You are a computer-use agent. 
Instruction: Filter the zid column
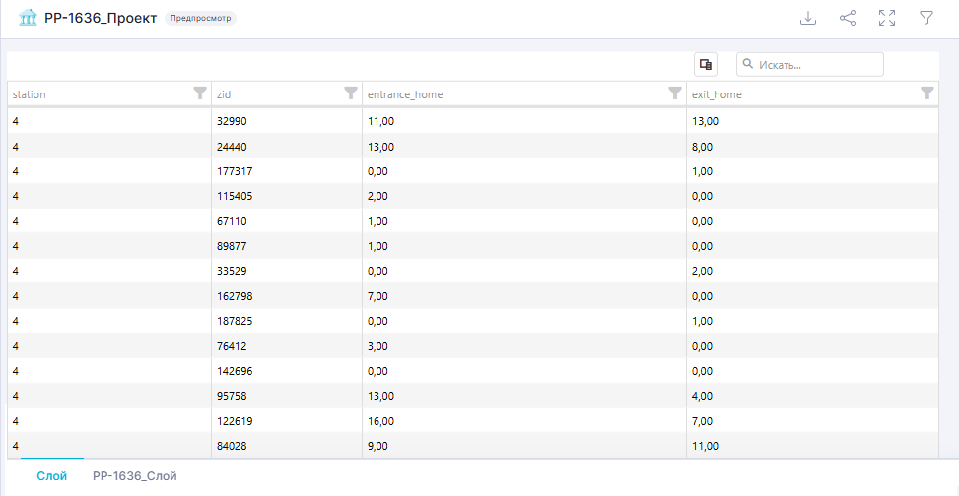[x=350, y=93]
